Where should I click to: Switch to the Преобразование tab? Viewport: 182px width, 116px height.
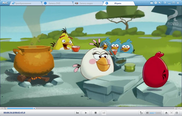click(x=25, y=3)
